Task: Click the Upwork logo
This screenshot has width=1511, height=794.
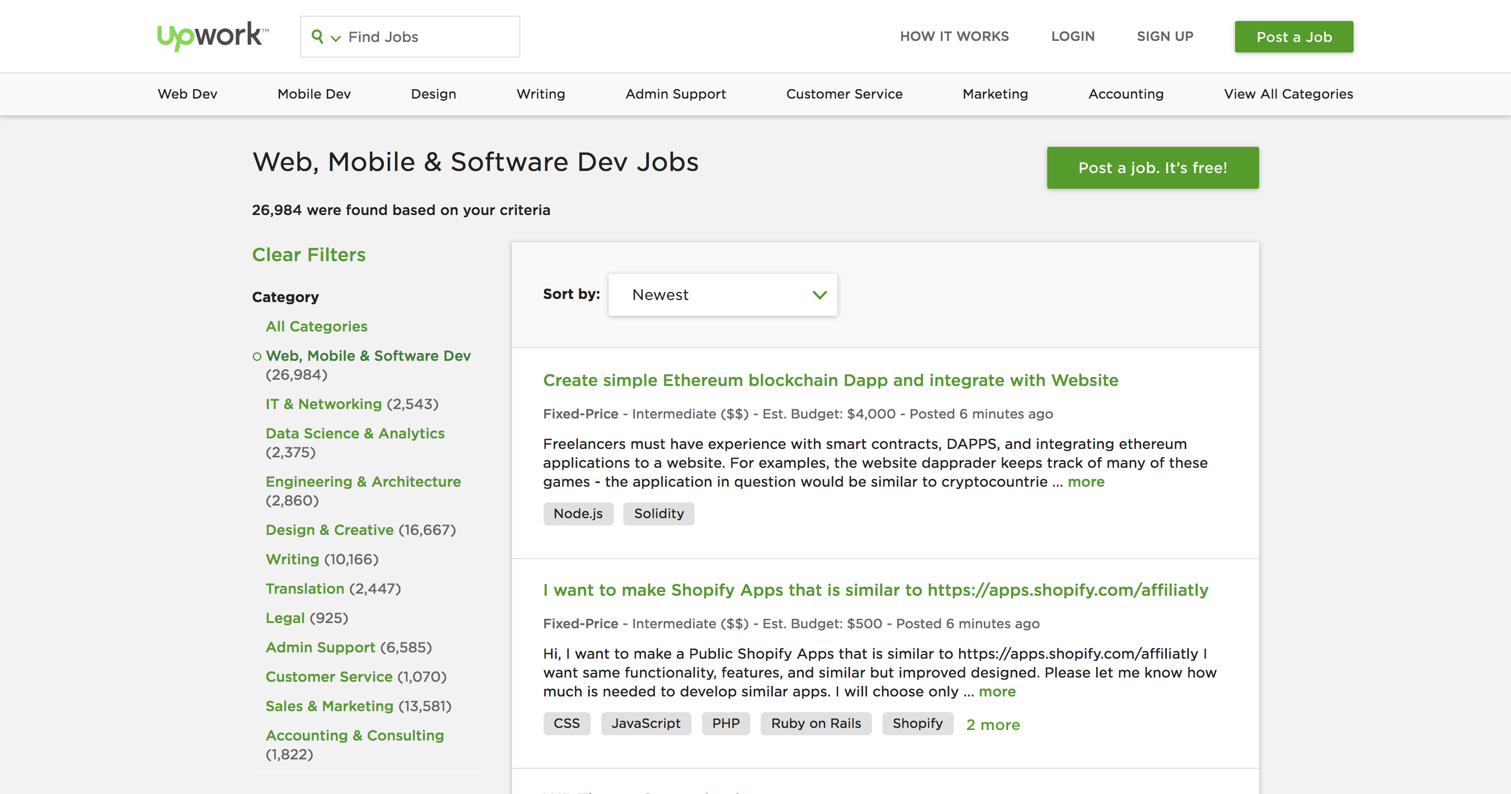Action: pyautogui.click(x=212, y=36)
